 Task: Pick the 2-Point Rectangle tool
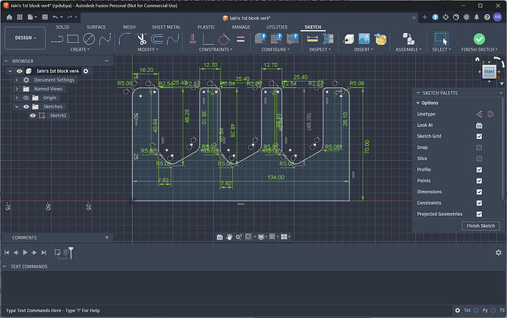point(73,39)
